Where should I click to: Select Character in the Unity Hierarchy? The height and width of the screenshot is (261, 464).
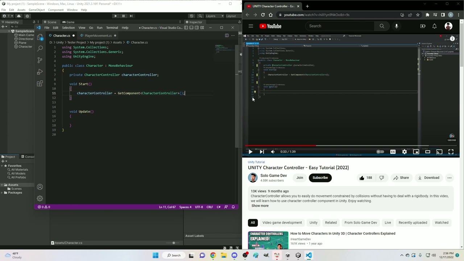(25, 46)
